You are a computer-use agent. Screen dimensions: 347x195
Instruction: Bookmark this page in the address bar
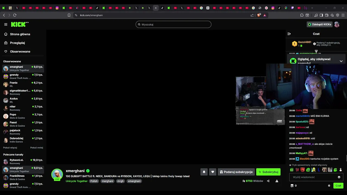pos(69,15)
